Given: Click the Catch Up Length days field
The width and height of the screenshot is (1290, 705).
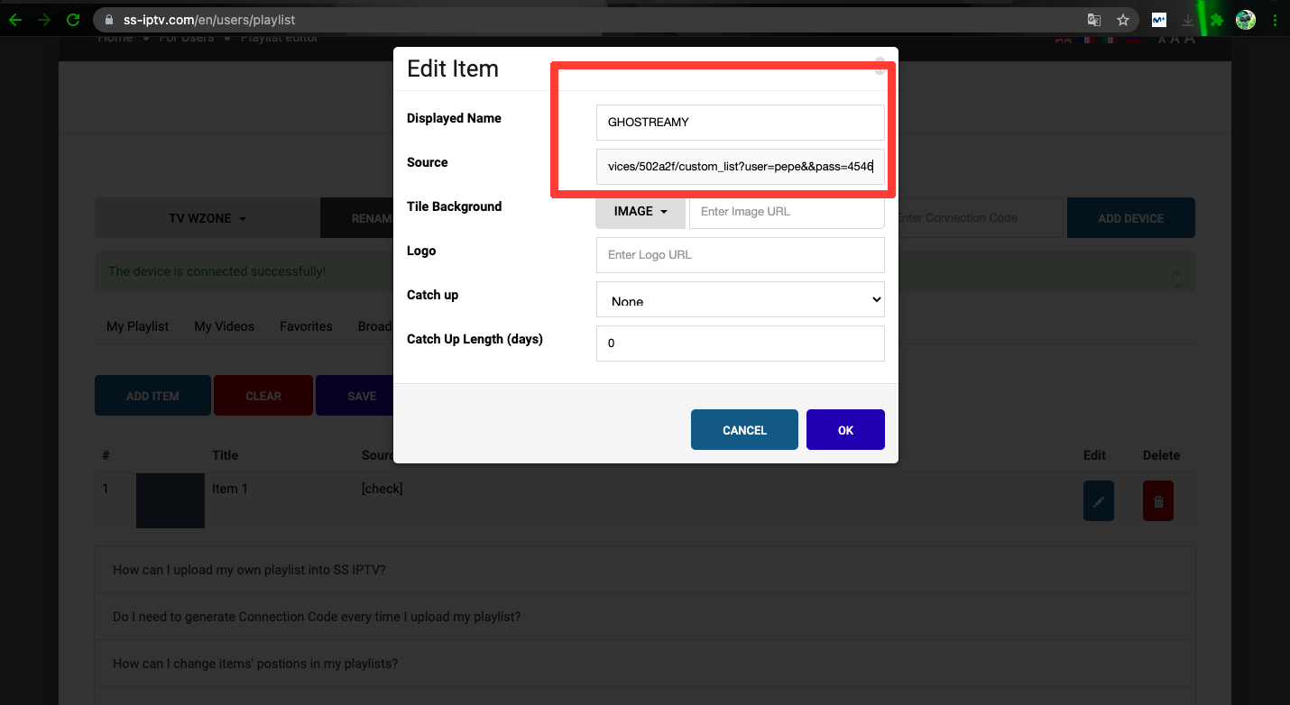Looking at the screenshot, I should (x=740, y=343).
